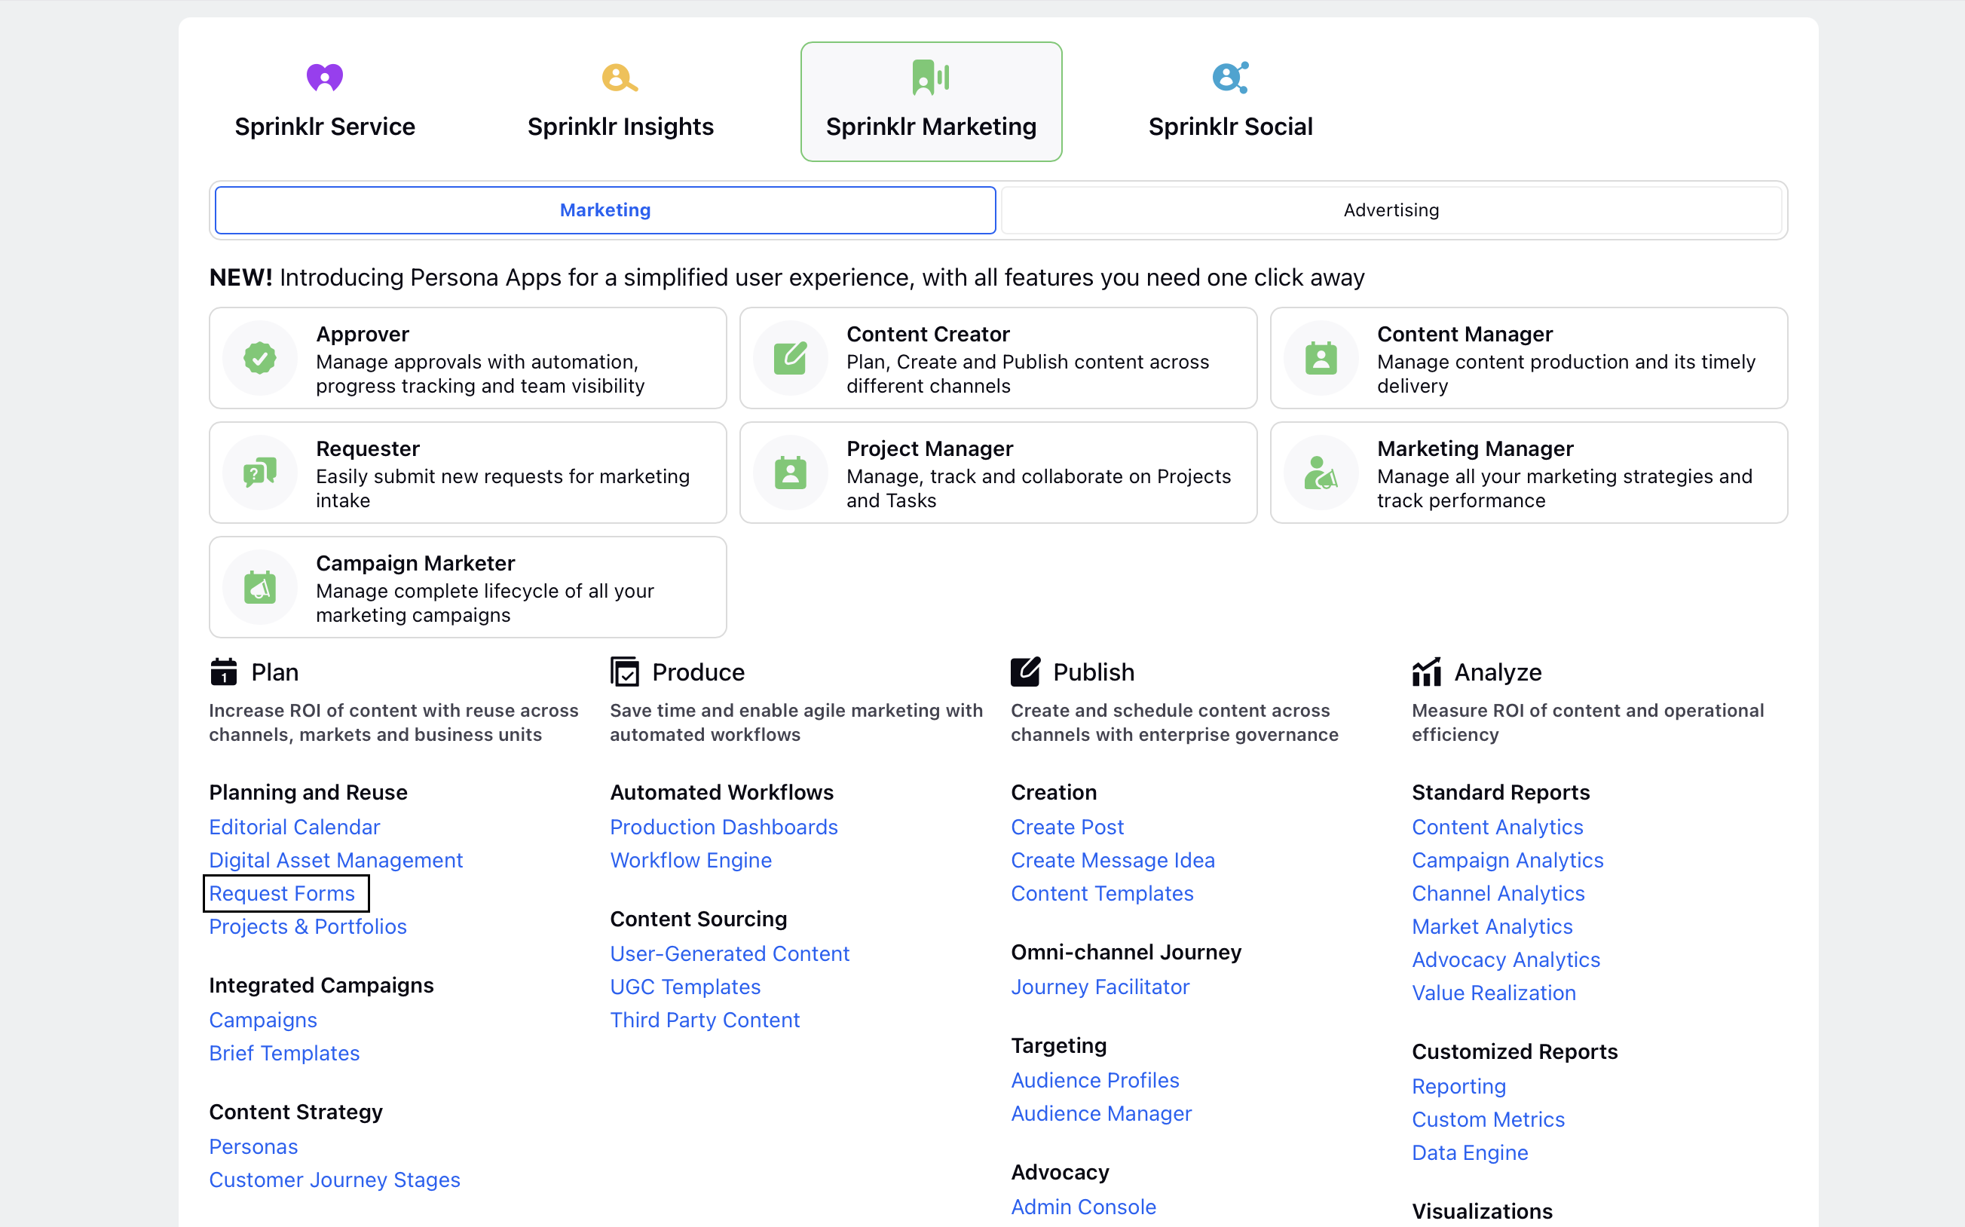This screenshot has height=1227, width=1965.
Task: Open the Reporting link
Action: pos(1458,1087)
